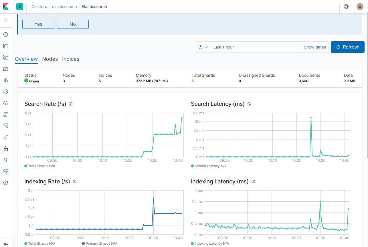Show Search Rate info tooltip icon
The height and width of the screenshot is (247, 368).
(71, 104)
